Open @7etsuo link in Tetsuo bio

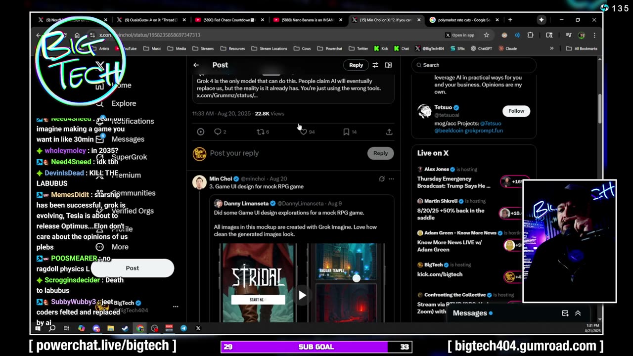point(490,124)
